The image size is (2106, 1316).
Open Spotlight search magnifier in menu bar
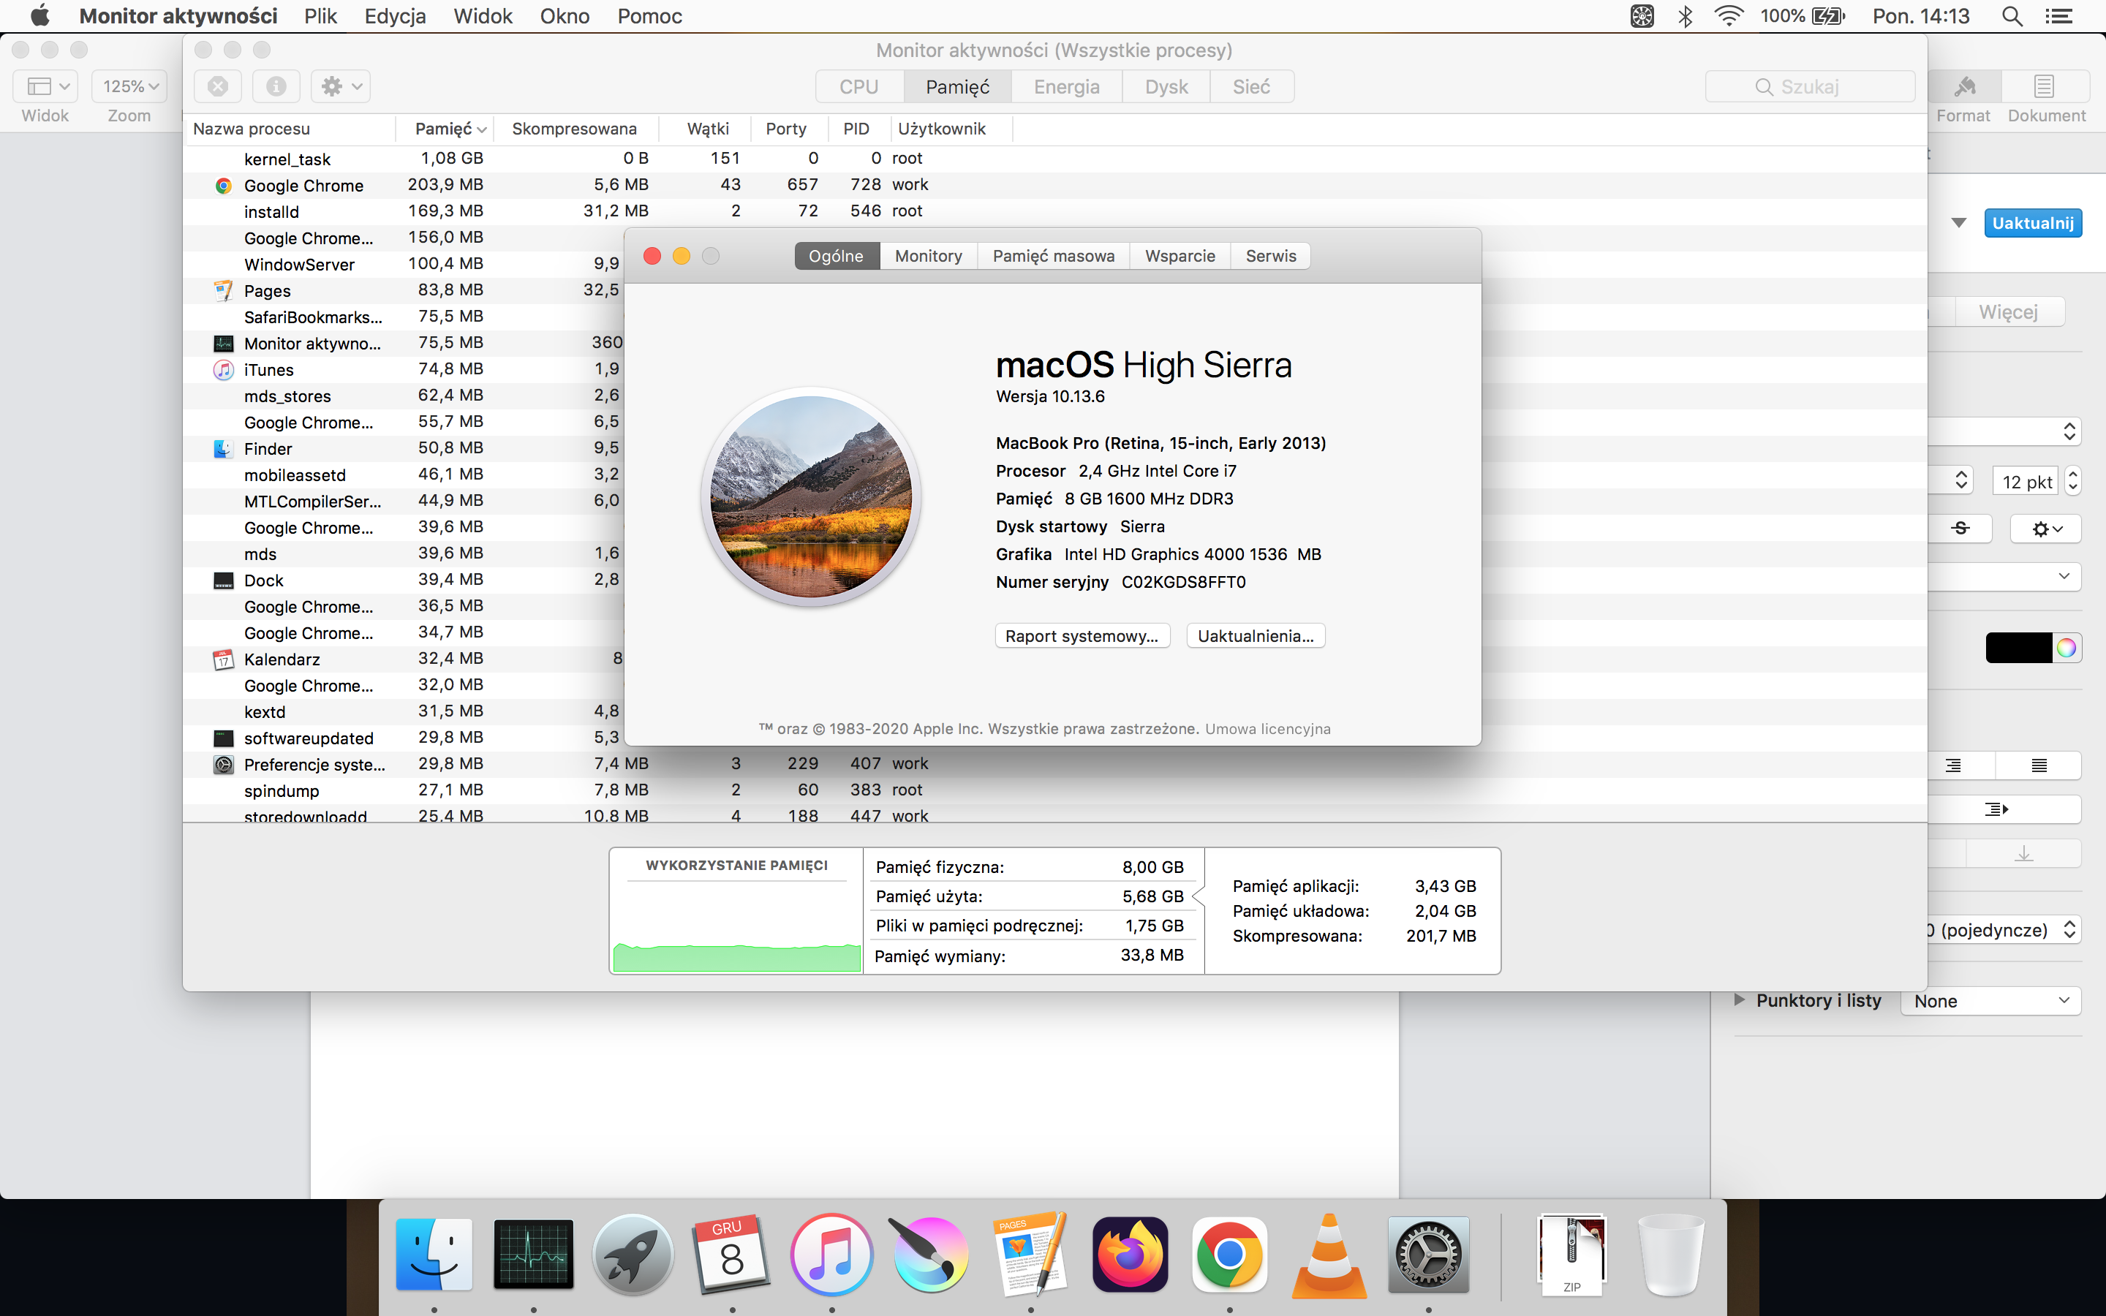point(2011,17)
